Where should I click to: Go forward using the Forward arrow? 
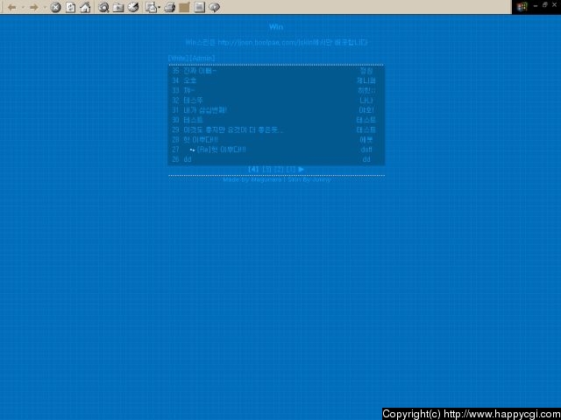(34, 8)
